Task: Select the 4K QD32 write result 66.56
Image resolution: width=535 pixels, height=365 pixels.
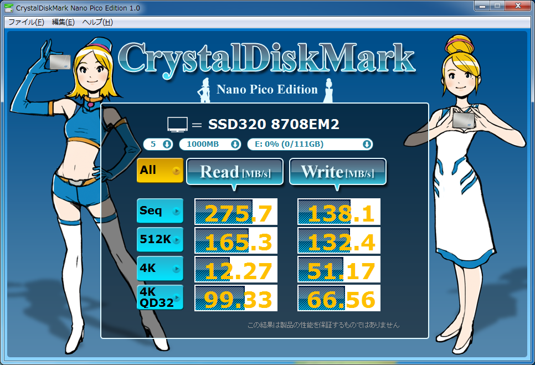Action: pos(339,298)
